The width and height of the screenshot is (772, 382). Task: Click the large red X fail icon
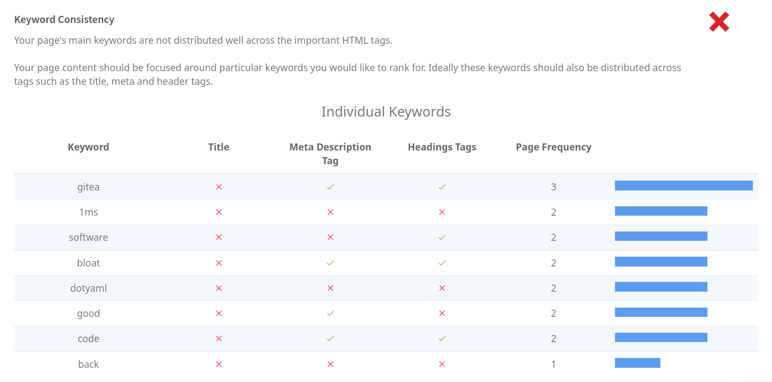718,22
